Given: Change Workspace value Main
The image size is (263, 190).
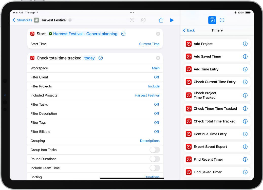Looking at the screenshot, I should pos(156,68).
